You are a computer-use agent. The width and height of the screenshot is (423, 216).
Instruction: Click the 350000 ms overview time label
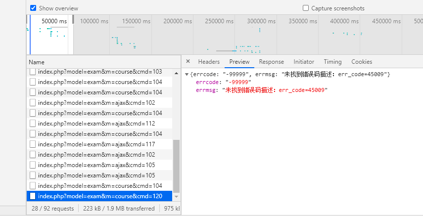click(x=303, y=21)
